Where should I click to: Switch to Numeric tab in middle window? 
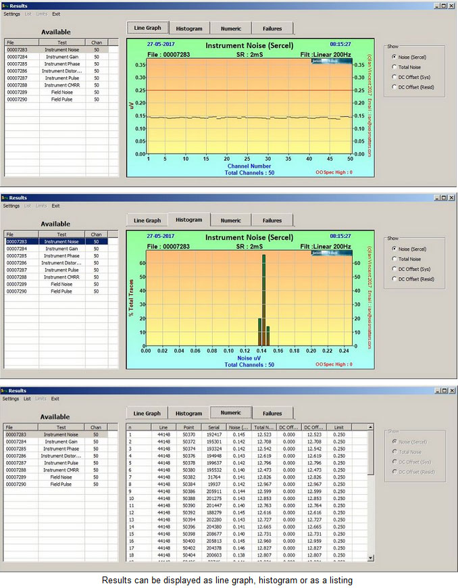[231, 220]
